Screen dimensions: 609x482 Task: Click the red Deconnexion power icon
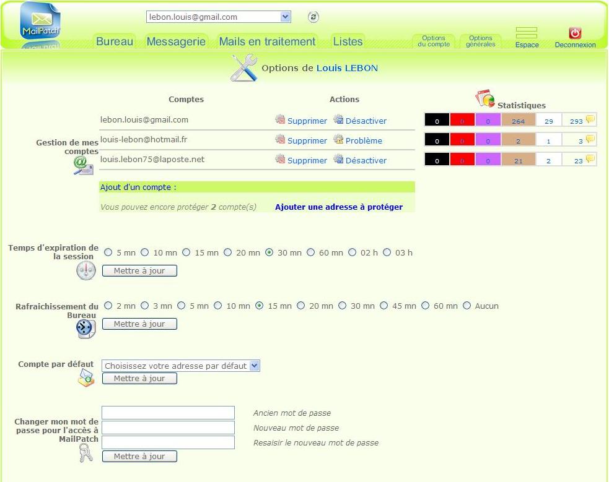click(x=575, y=33)
